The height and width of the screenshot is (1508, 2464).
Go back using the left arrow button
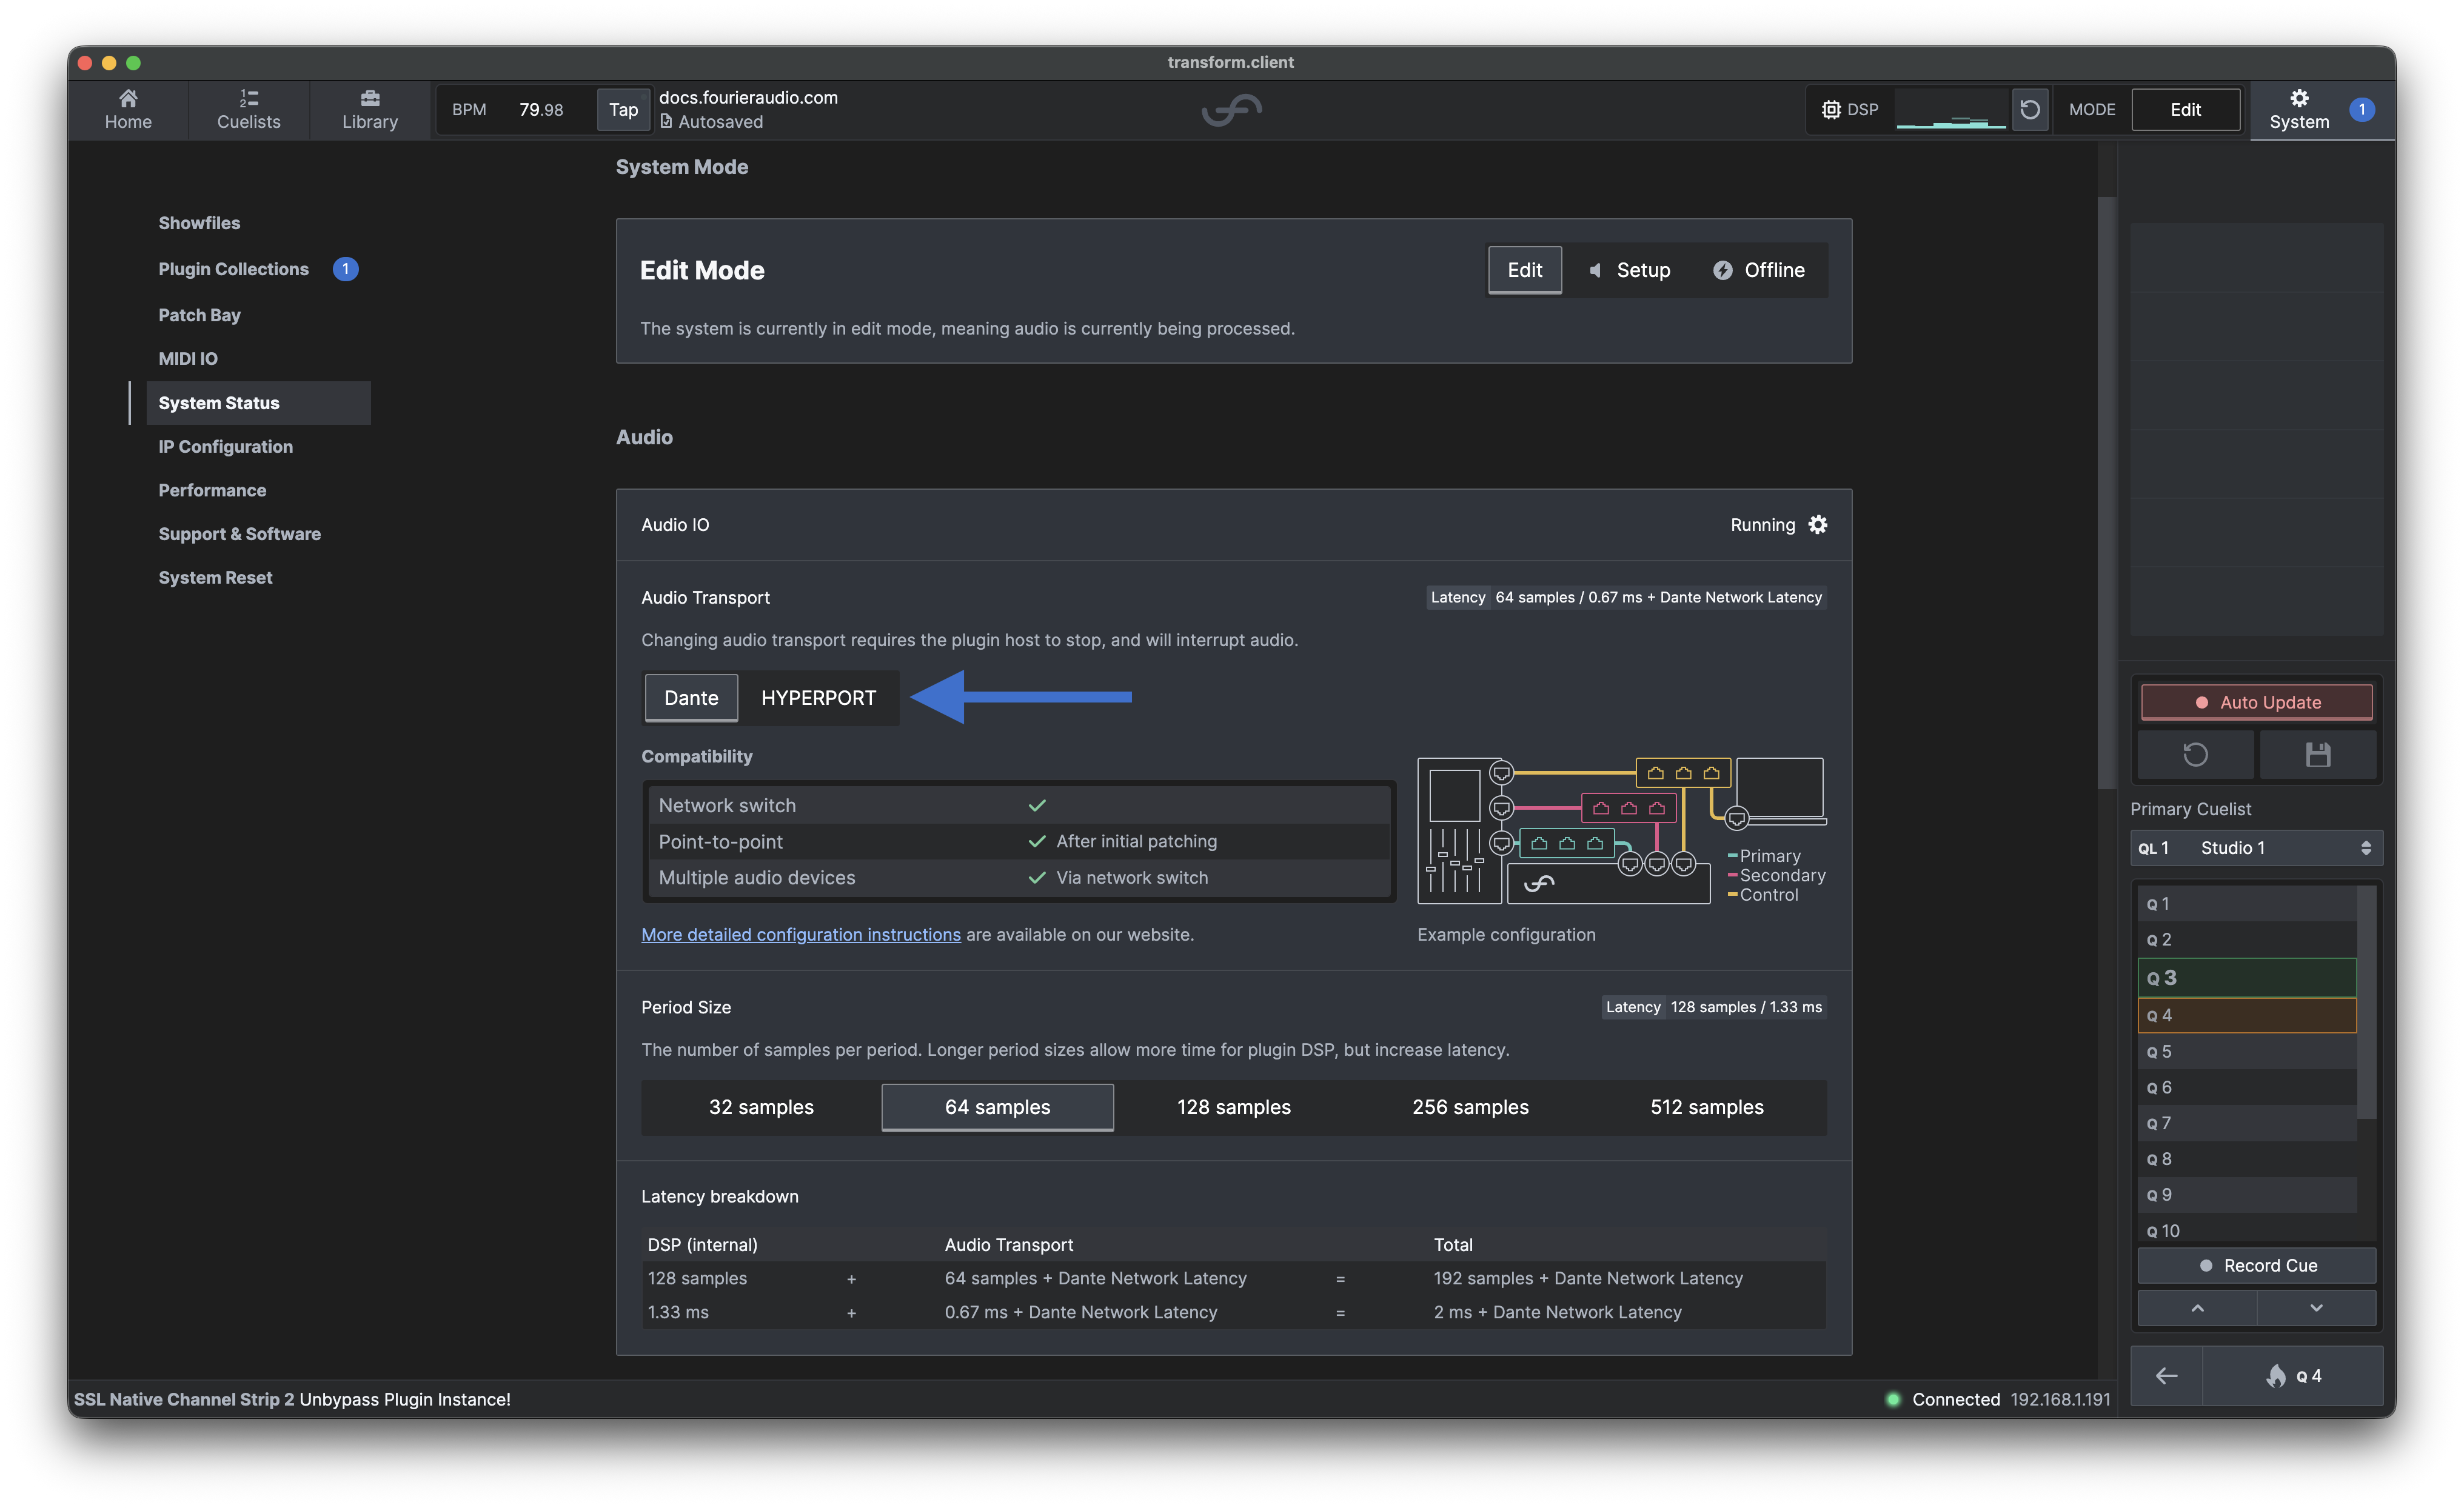click(2165, 1375)
